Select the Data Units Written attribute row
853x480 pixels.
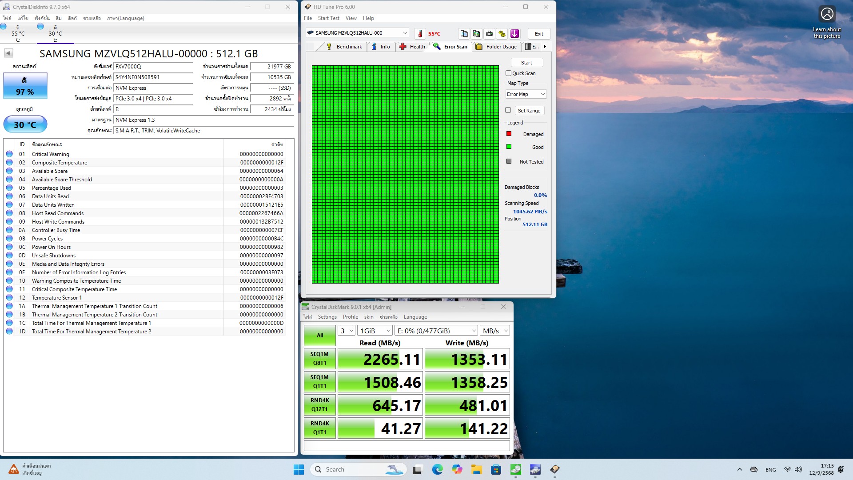(144, 205)
